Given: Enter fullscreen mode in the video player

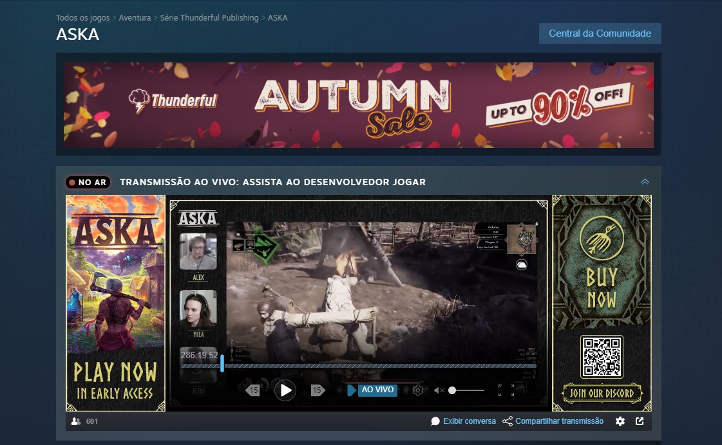Looking at the screenshot, I should coord(506,390).
